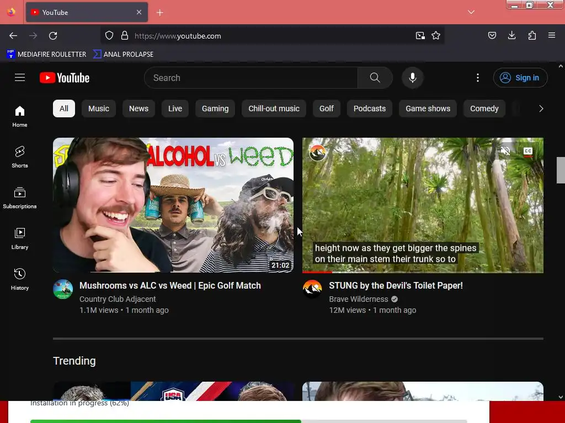
Task: Open Country Club Adjacent channel name
Action: pos(118,299)
